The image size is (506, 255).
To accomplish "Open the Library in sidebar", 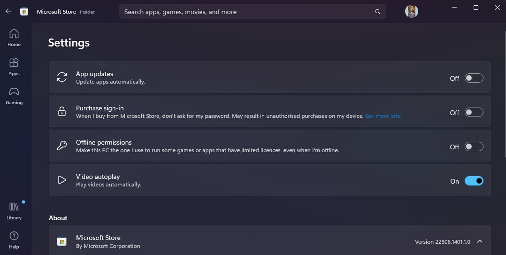I will click(x=14, y=211).
